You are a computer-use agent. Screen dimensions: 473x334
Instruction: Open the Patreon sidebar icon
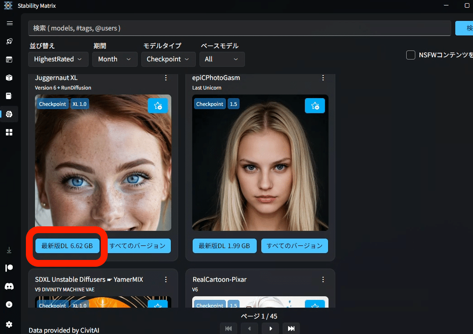[10, 268]
